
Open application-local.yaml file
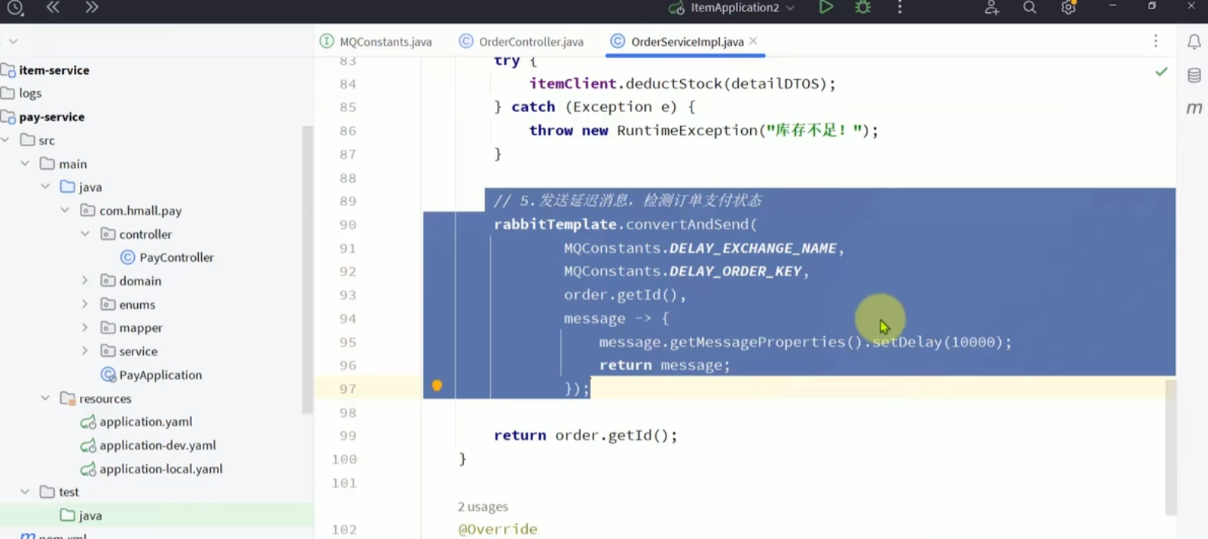(161, 468)
